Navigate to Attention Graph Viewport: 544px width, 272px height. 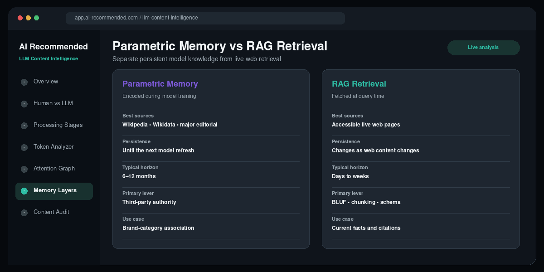click(54, 169)
